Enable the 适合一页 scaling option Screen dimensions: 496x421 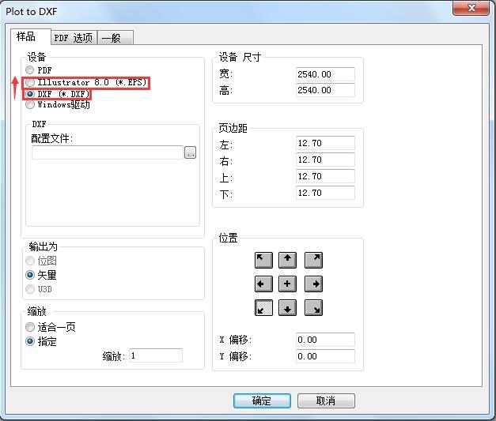coord(31,327)
